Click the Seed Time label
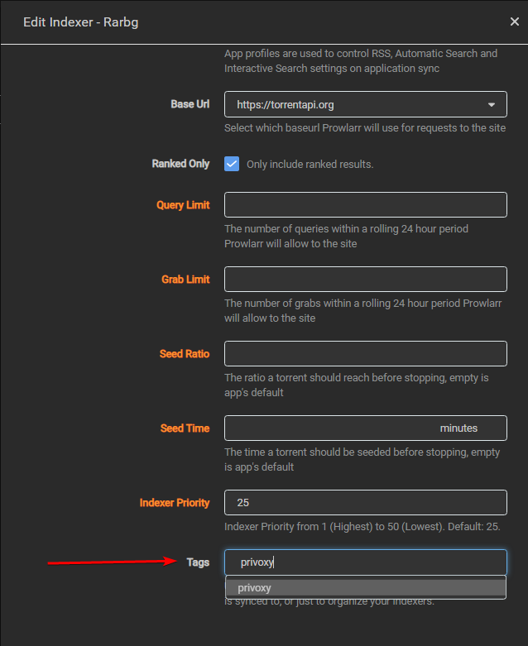Image resolution: width=528 pixels, height=646 pixels. coord(185,428)
